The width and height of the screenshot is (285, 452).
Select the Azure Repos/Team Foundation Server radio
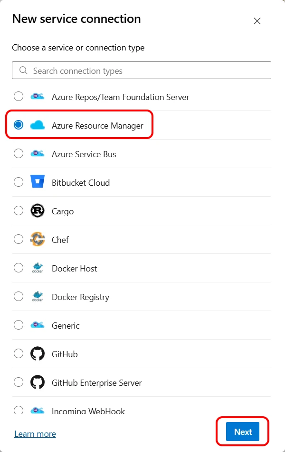tap(19, 97)
